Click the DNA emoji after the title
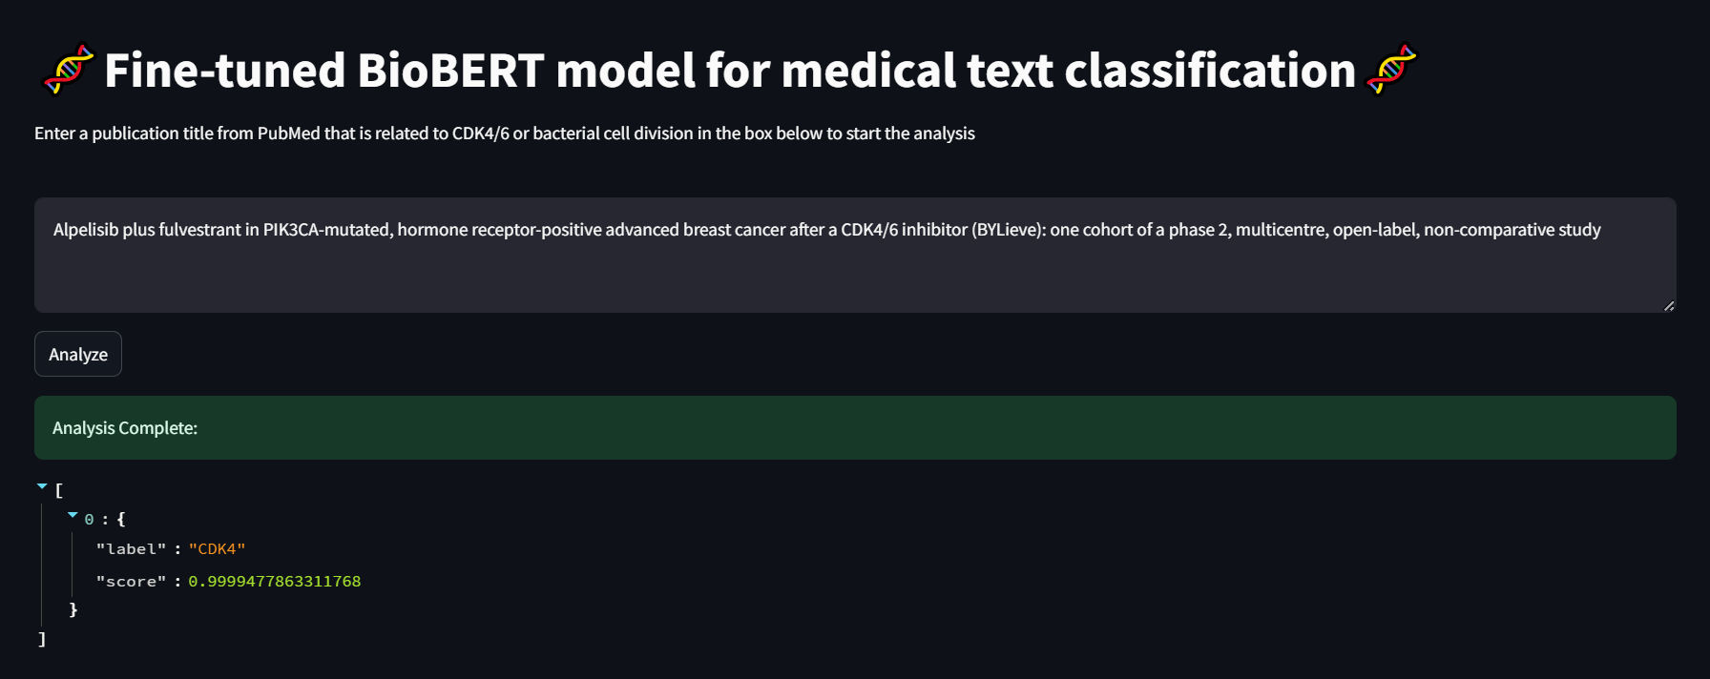The width and height of the screenshot is (1710, 679). 1391,70
